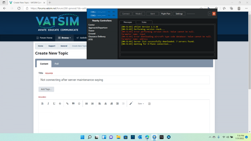Toggle COM1 RX in xPilot

114,12
